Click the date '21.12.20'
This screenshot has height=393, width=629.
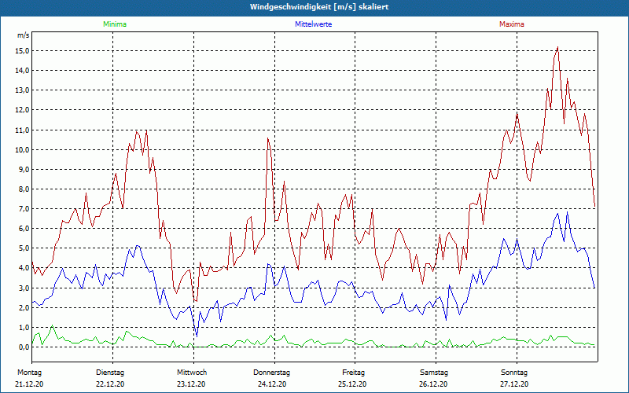pos(29,384)
